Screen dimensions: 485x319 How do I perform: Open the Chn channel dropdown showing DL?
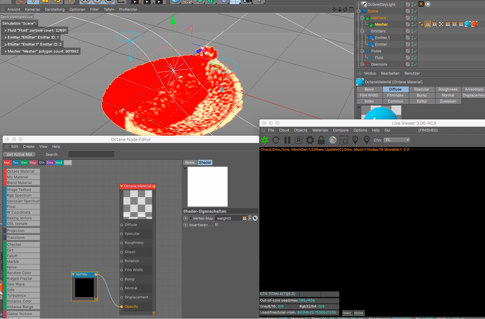click(x=397, y=140)
